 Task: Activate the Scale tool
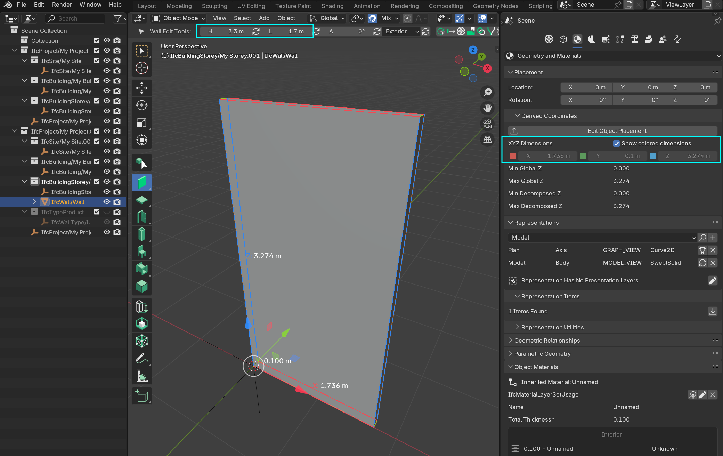click(x=142, y=122)
